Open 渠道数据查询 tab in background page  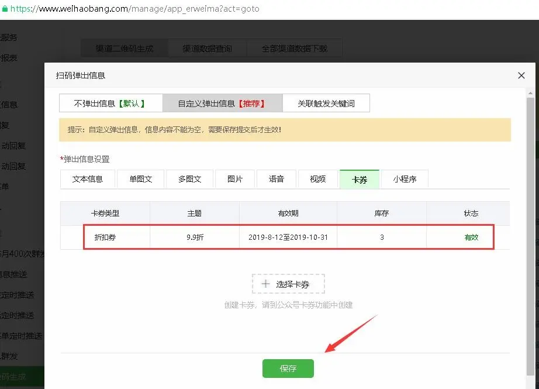point(208,49)
